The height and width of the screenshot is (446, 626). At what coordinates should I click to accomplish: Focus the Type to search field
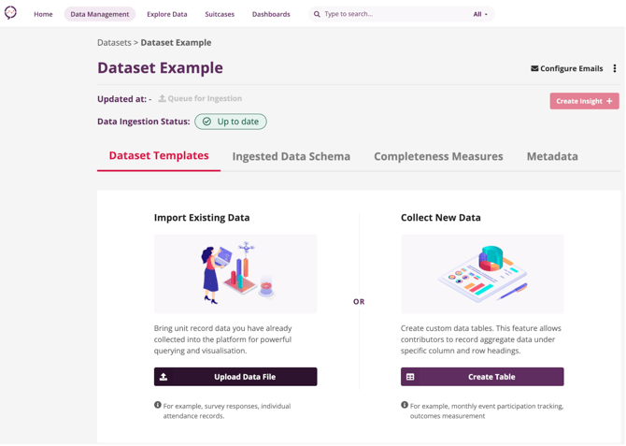[x=392, y=14]
